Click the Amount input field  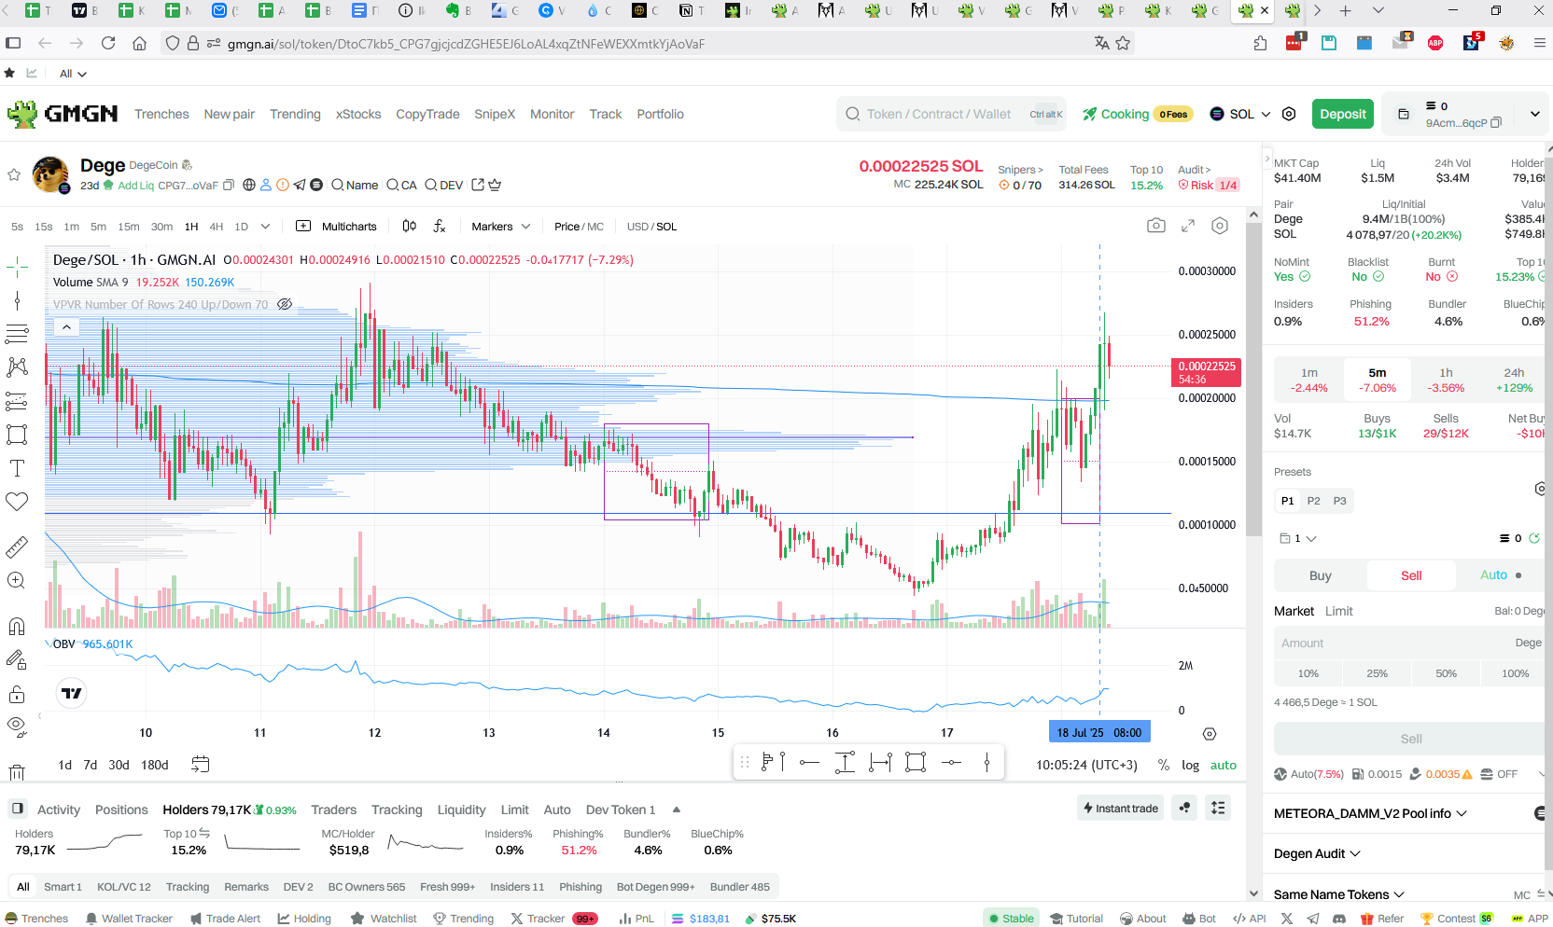click(1409, 643)
